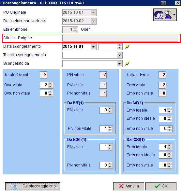Open the Data scongelamento date dropdown
The width and height of the screenshot is (181, 192).
[94, 47]
